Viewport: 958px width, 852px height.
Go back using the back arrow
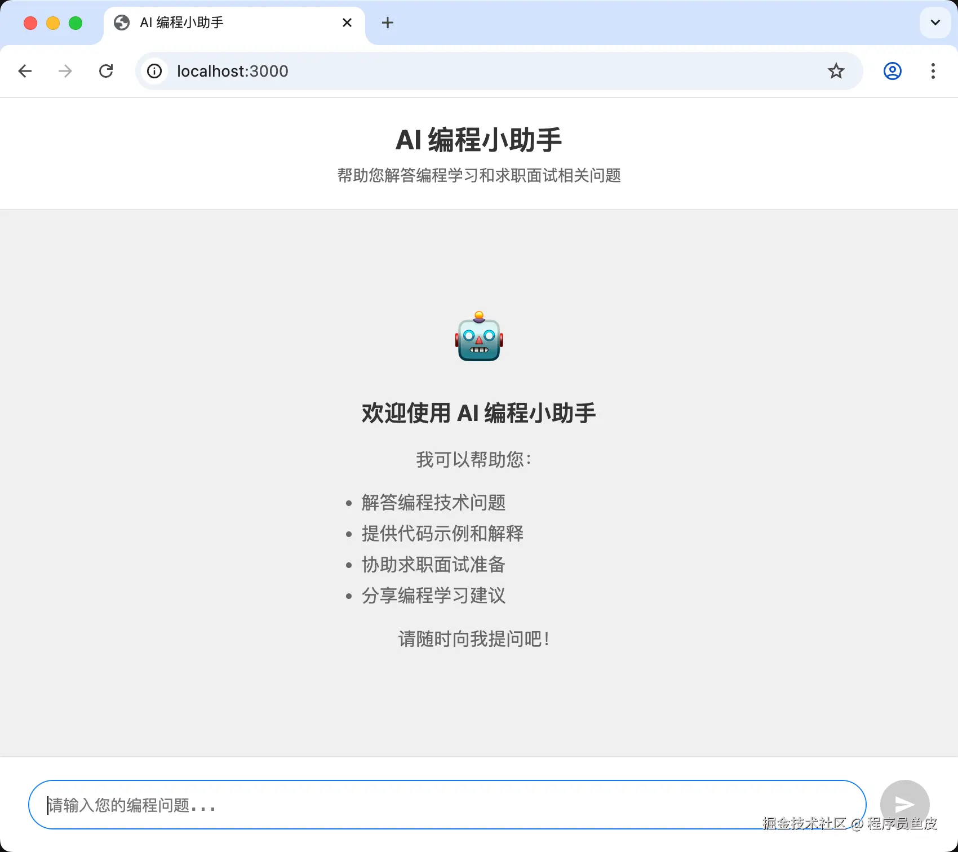click(x=25, y=71)
